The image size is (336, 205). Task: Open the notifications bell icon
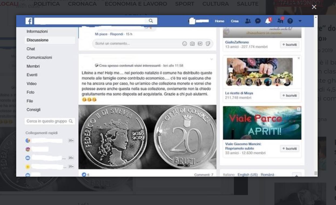[x=268, y=21]
